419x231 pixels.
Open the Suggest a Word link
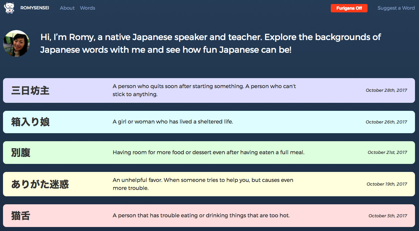tap(396, 8)
